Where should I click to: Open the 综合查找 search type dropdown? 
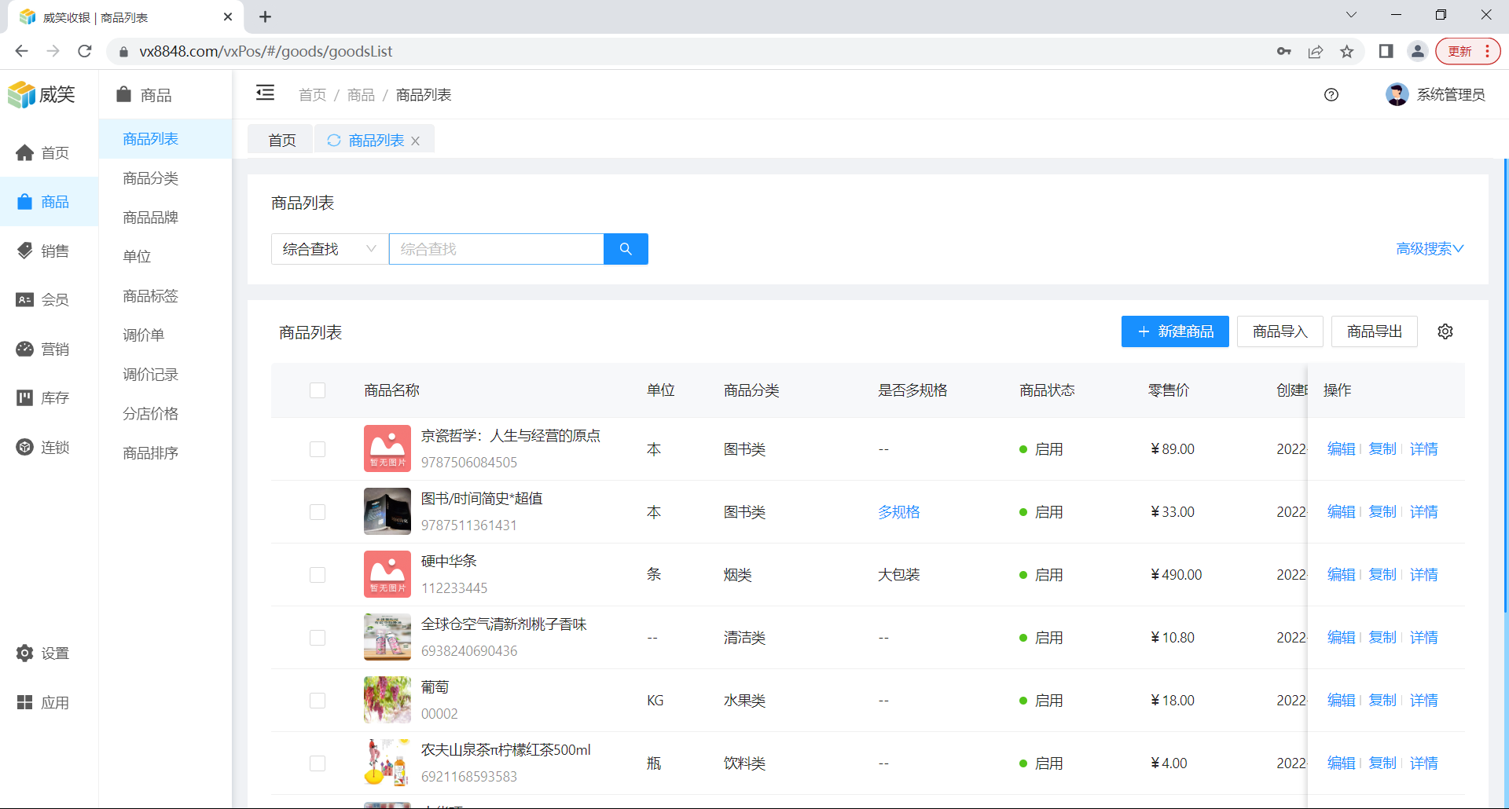point(329,249)
